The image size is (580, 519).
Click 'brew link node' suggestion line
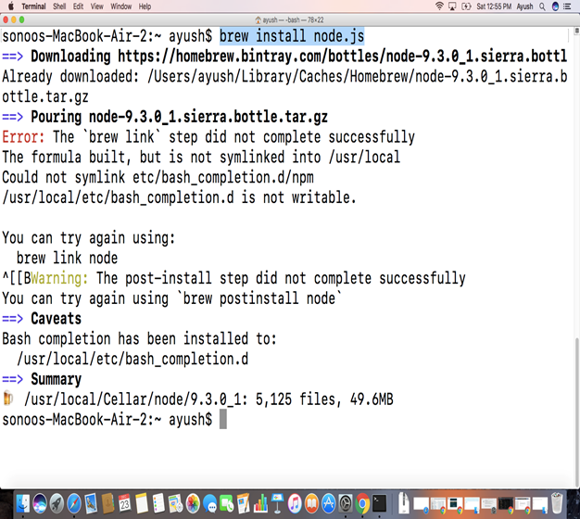tap(67, 258)
